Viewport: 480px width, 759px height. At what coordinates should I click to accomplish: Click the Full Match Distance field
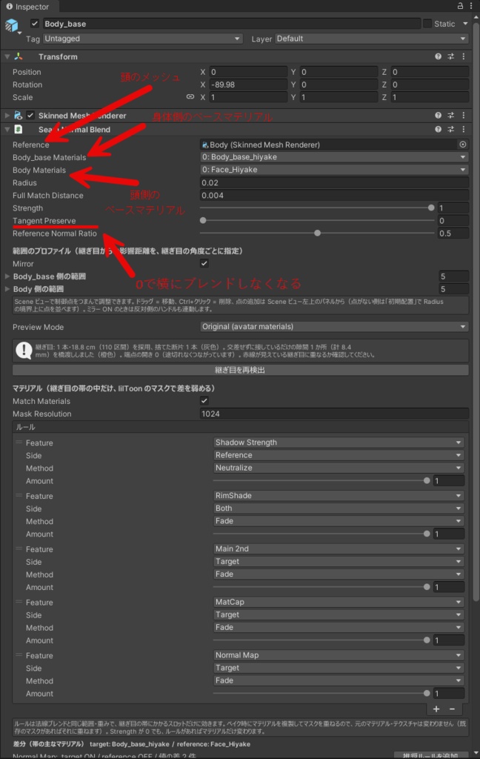(334, 195)
